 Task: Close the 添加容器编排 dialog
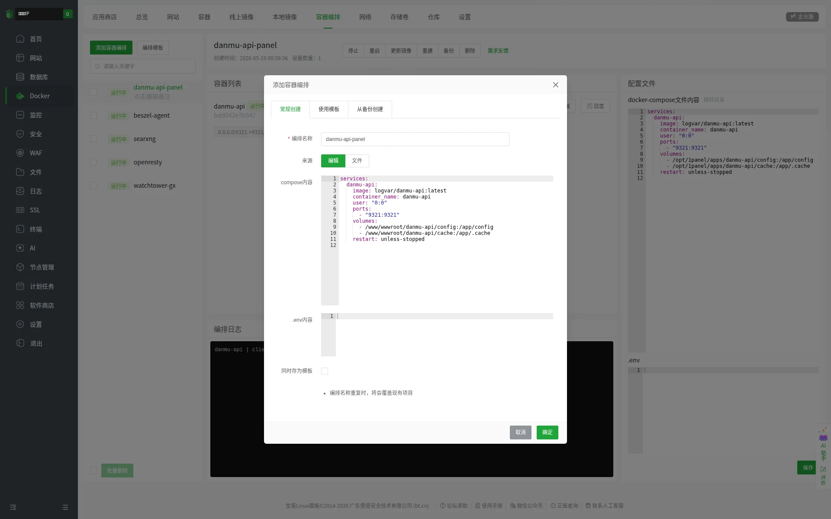tap(556, 85)
